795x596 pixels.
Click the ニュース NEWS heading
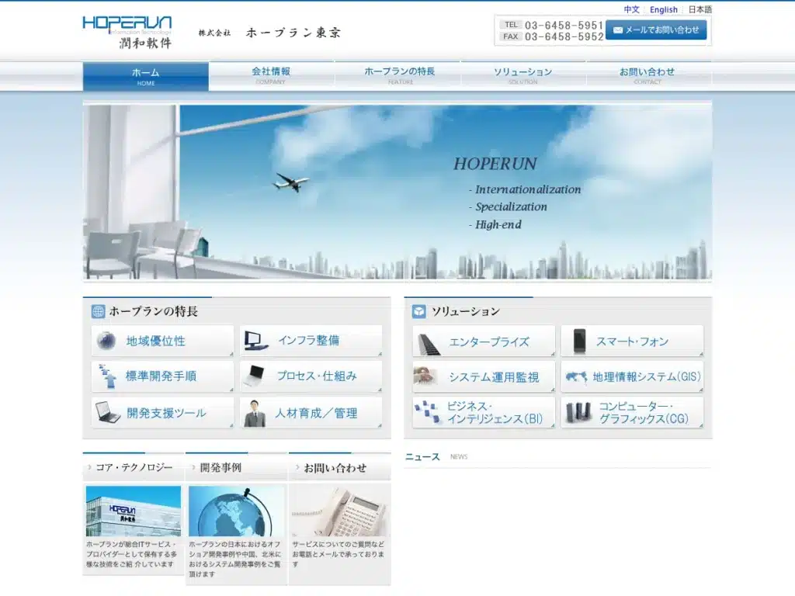(x=436, y=456)
